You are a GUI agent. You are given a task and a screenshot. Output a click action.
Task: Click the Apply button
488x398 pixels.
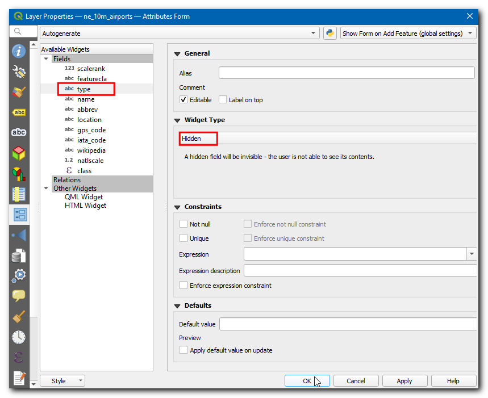click(404, 381)
